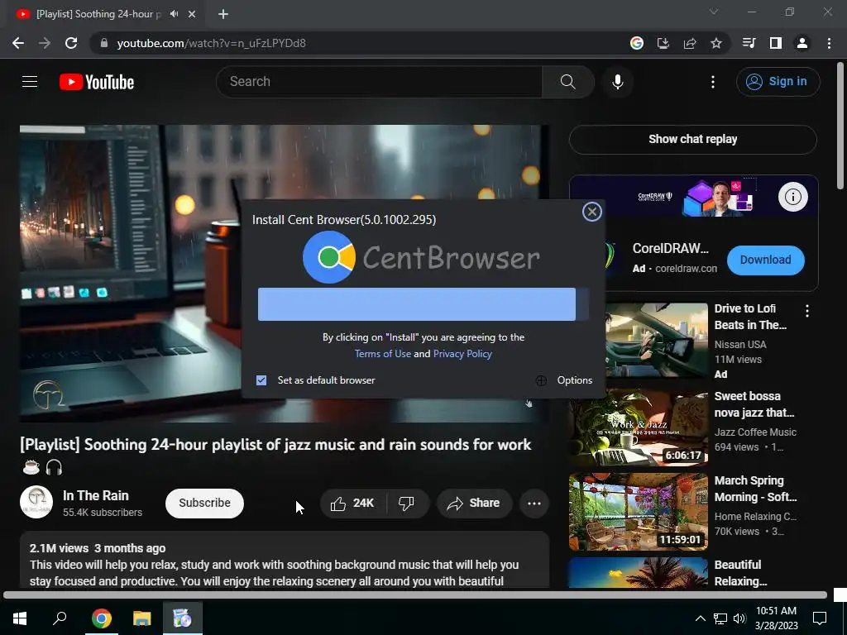
Task: Click the address bar URL
Action: click(211, 43)
